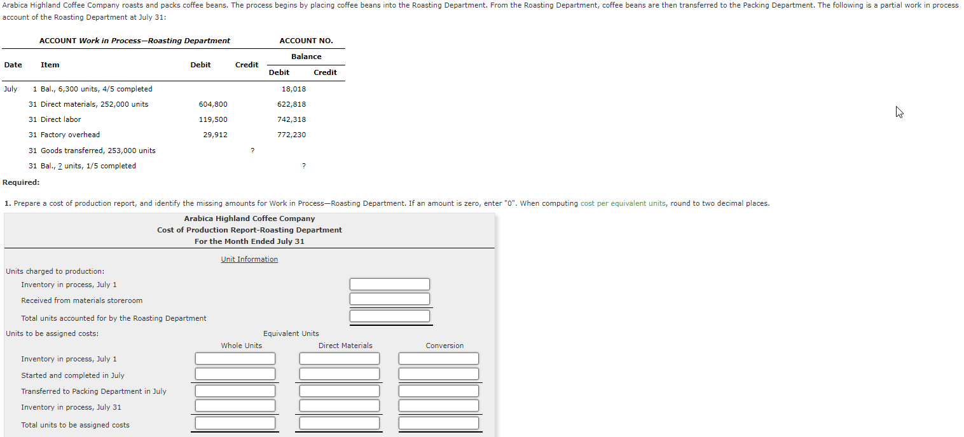Click Whole Units field for Inventory in process, July 31
Screen dimensions: 964x437
pyautogui.click(x=235, y=406)
